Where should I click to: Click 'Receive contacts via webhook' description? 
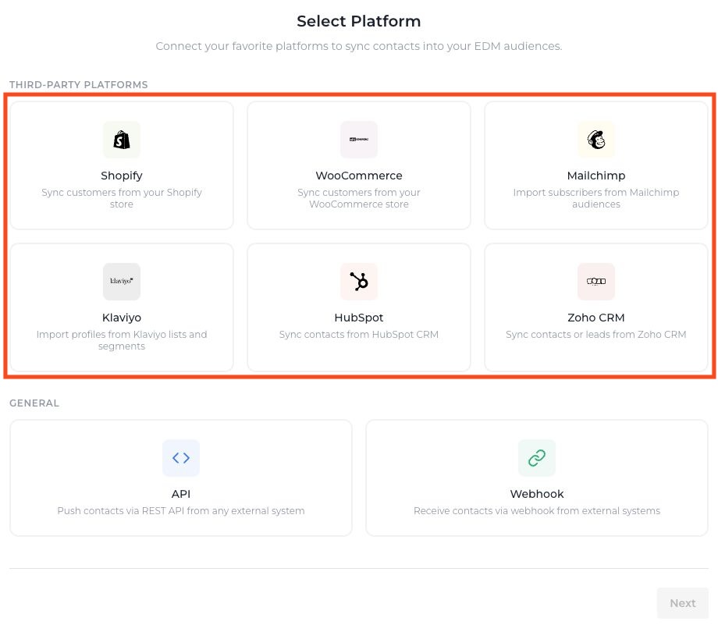[x=537, y=511]
